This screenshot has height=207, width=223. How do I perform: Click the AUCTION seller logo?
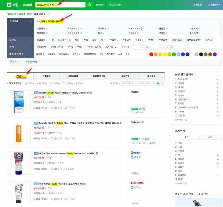pyautogui.click(x=137, y=183)
